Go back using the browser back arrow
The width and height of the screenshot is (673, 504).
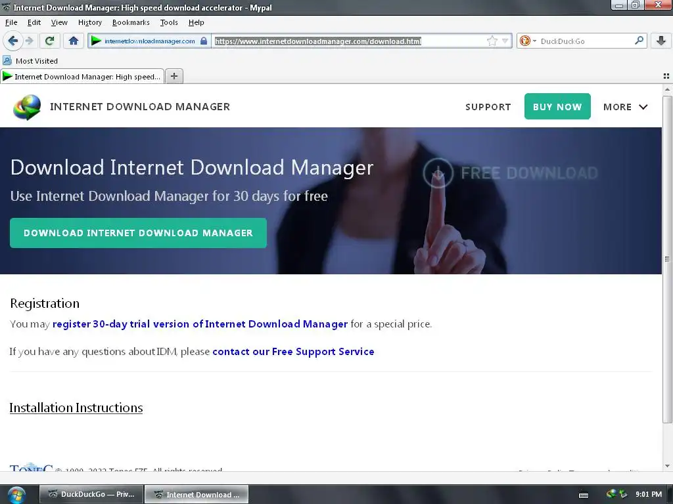pos(13,41)
